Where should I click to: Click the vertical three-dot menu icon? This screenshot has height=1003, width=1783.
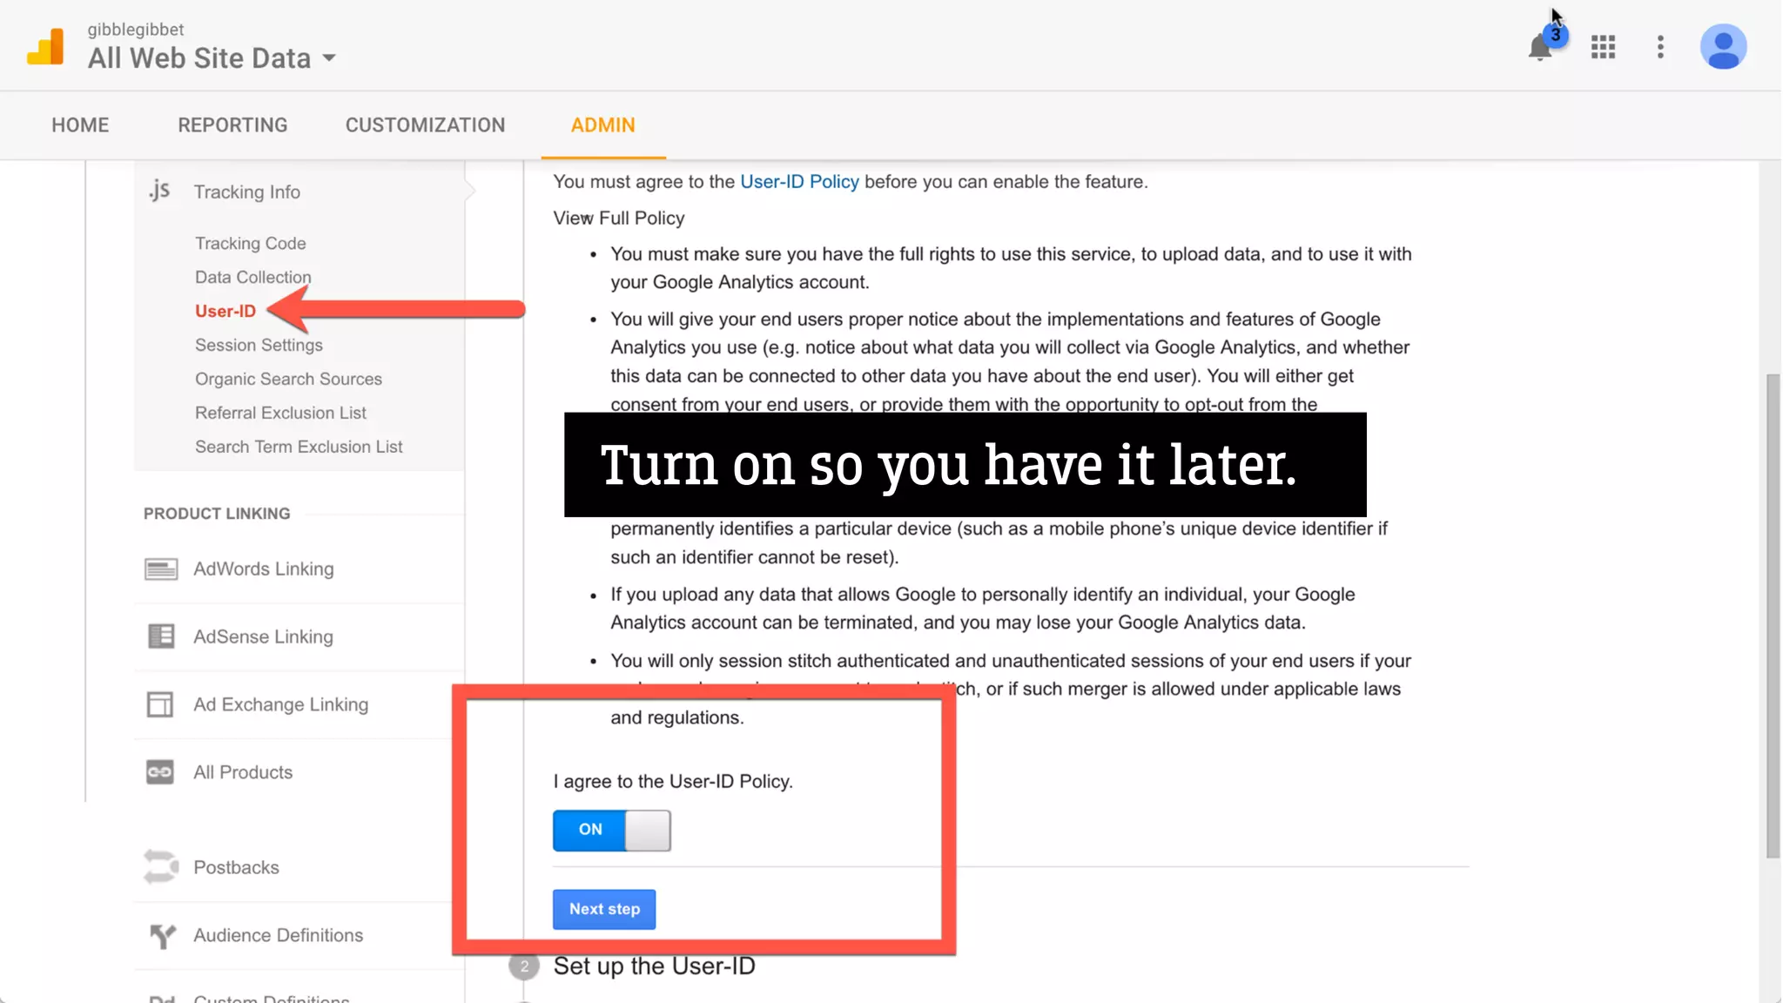coord(1660,47)
